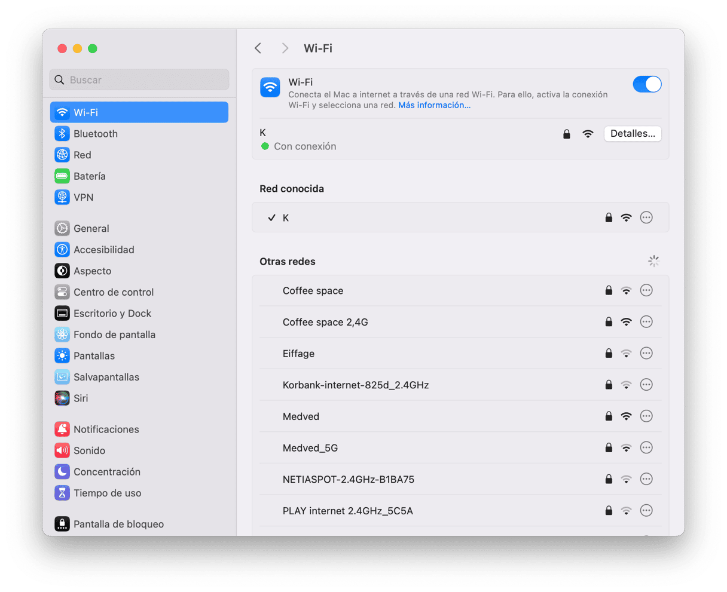Click the checkmarked known network K
This screenshot has height=592, width=727.
click(x=460, y=217)
